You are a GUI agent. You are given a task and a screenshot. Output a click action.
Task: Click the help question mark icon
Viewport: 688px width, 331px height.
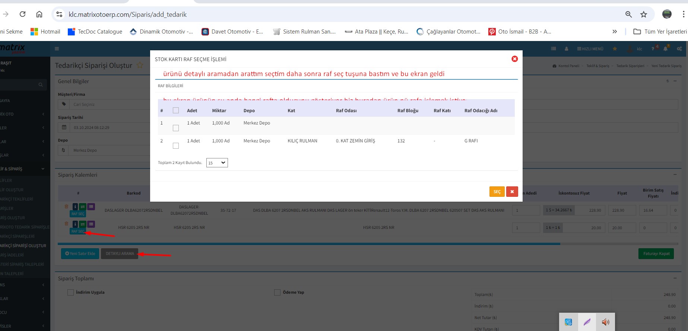tap(653, 49)
